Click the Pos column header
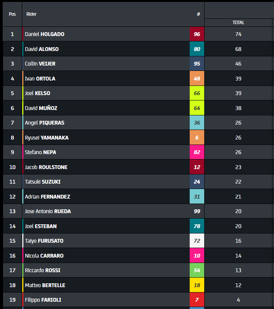274x309 pixels. [x=12, y=14]
